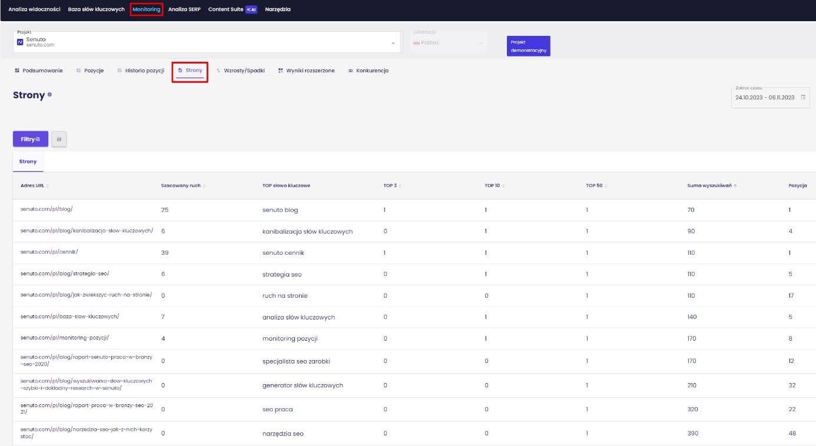The image size is (816, 446).
Task: Open raport-senuto-praca-w-branzy-seo-2020 URL link
Action: (x=87, y=360)
